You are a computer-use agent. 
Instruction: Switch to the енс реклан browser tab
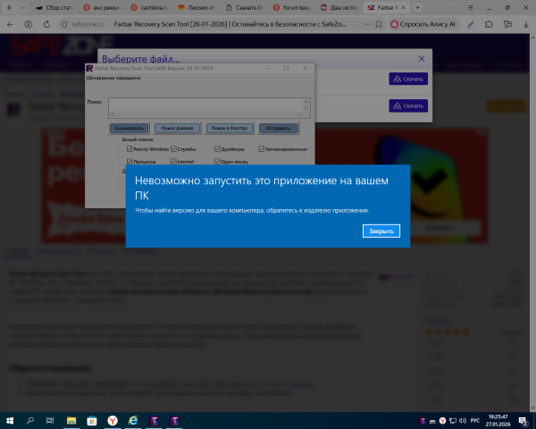(102, 7)
